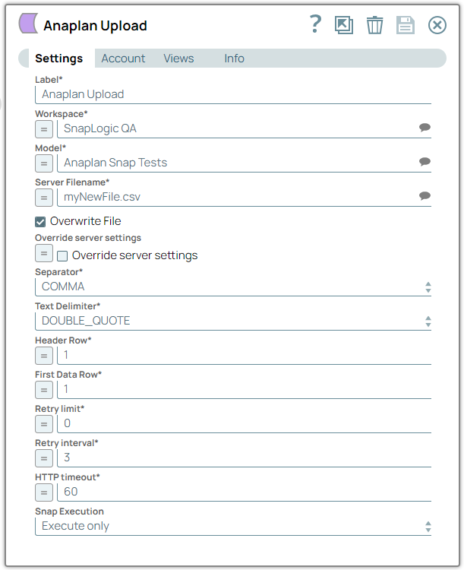Uncheck the Overwrite File checkbox
Viewport: 464px width, 570px height.
[x=40, y=222]
